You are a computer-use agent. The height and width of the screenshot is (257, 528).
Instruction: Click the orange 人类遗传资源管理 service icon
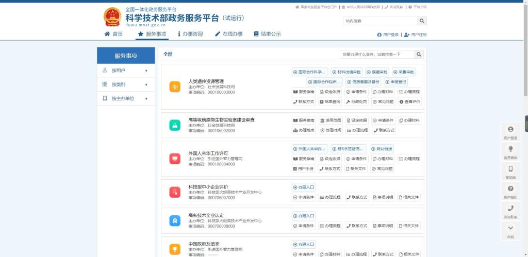coord(175,87)
